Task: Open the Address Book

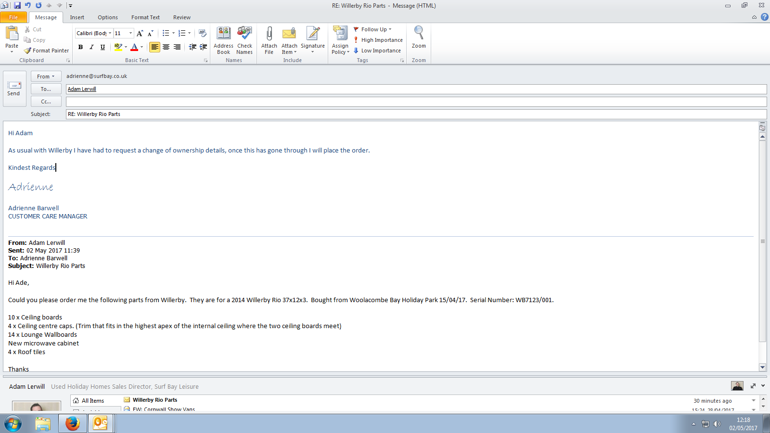Action: point(223,35)
